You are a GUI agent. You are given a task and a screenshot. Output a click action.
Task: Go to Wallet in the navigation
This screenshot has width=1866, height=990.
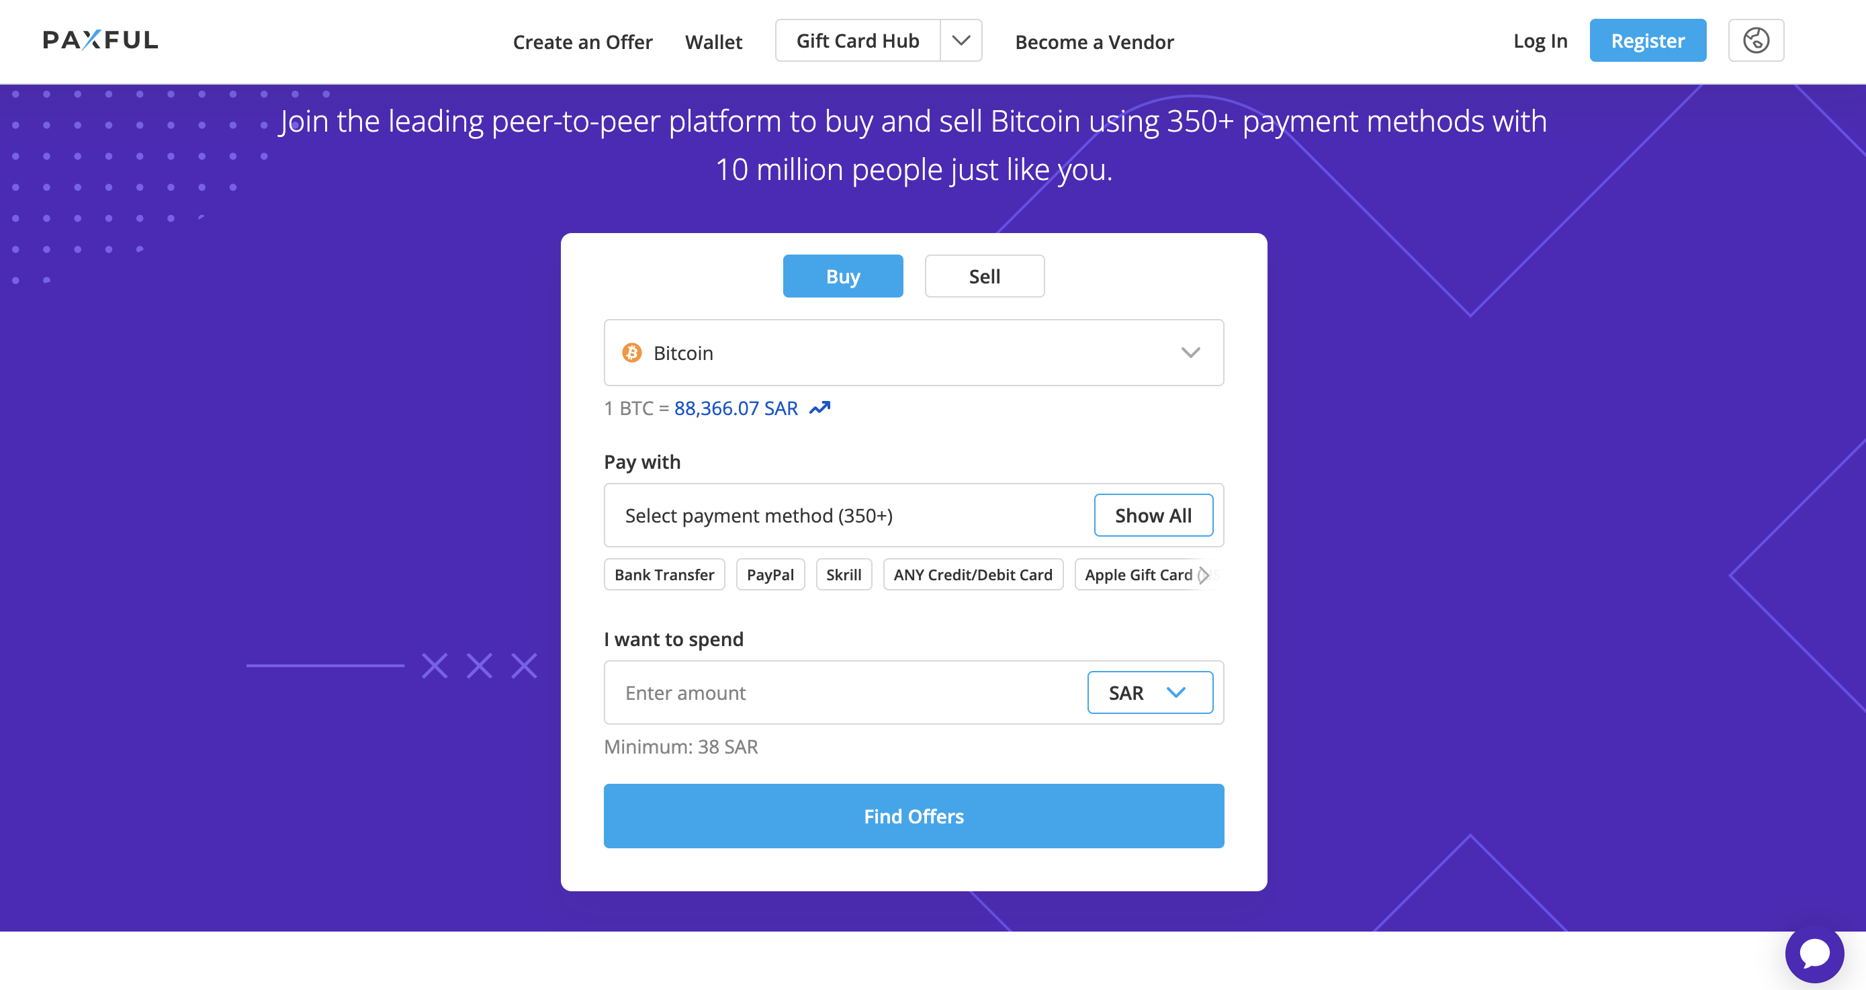click(x=713, y=42)
